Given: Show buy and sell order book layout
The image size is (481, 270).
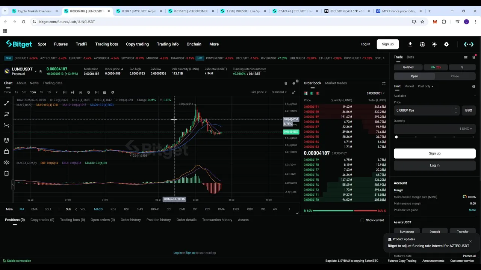Looking at the screenshot, I should [x=306, y=93].
